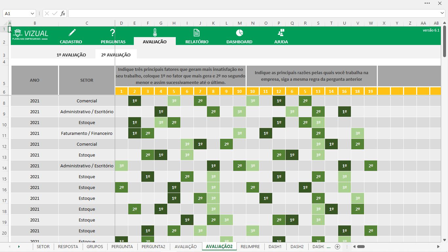Image resolution: width=448 pixels, height=252 pixels.
Task: Click the ANO header cell
Action: point(35,80)
